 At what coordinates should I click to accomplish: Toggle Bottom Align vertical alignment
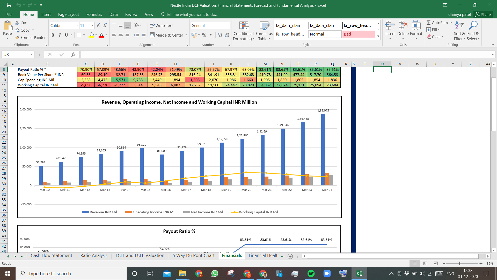pyautogui.click(x=127, y=25)
